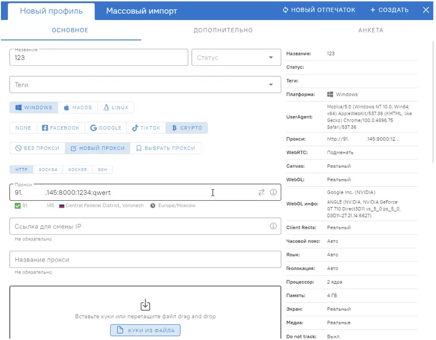Click Новый отпечаток to regenerate fingerprint
436x340 pixels.
point(319,10)
